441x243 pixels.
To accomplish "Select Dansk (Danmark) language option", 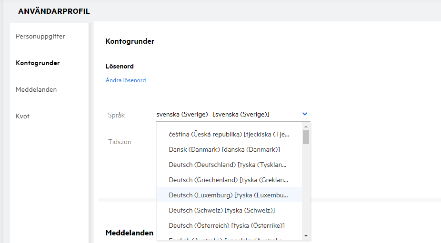I will [x=224, y=149].
